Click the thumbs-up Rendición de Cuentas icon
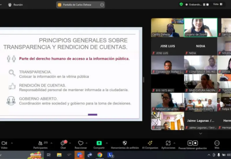The height and width of the screenshot is (159, 231). click(12, 86)
